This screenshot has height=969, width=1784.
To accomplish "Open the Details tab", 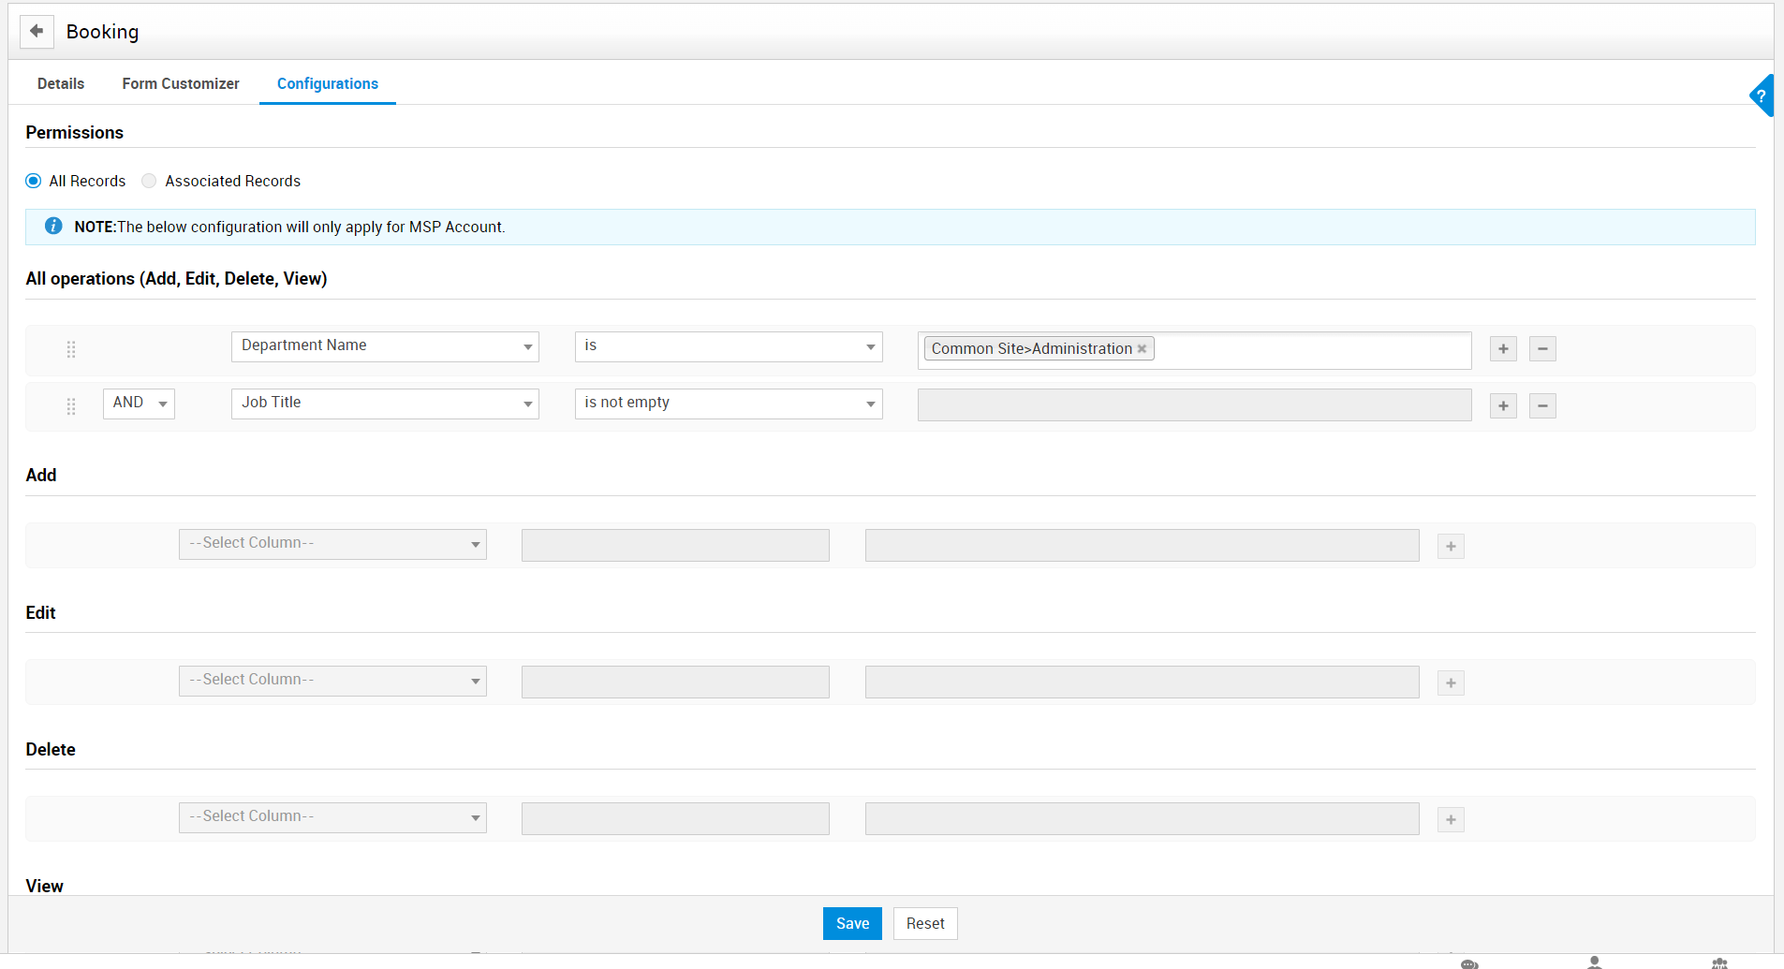I will 60,83.
